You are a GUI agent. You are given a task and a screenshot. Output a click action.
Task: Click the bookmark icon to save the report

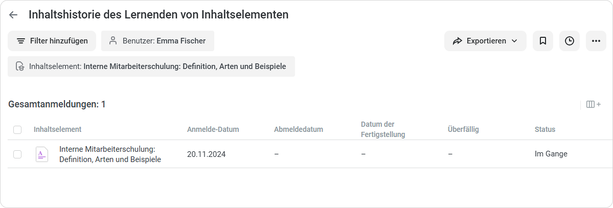tap(542, 41)
